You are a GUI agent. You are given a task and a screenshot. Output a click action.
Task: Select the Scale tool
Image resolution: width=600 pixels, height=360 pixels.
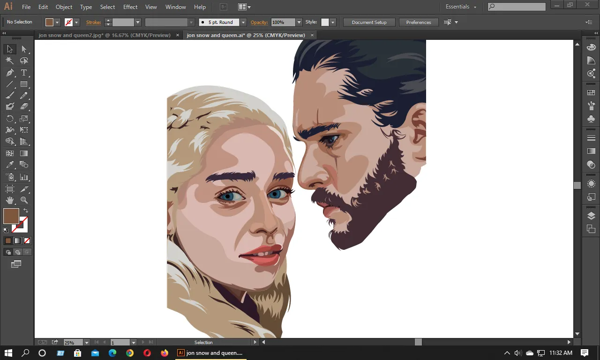pos(24,119)
